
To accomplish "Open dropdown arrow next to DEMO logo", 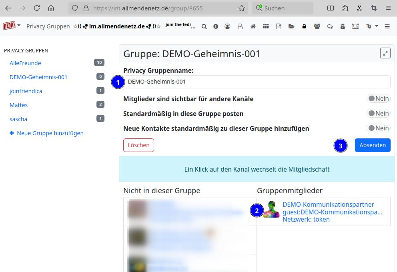I will 19,26.
